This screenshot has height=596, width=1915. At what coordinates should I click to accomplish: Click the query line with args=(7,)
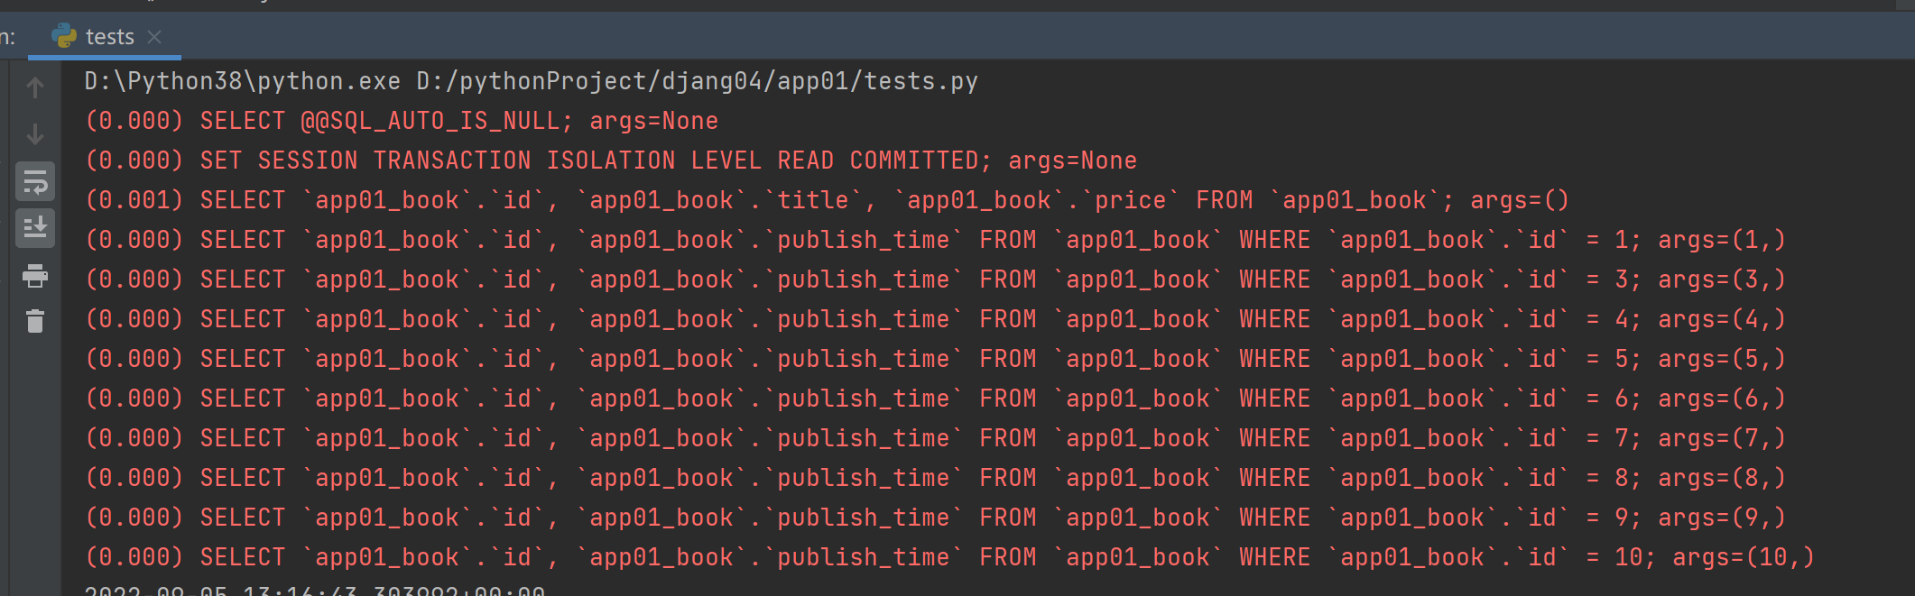pyautogui.click(x=935, y=438)
